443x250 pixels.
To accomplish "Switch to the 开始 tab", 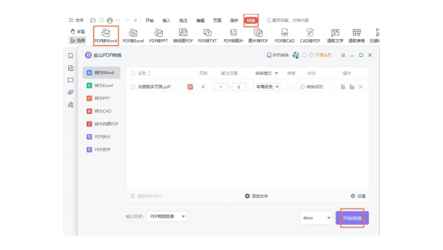I will pos(149,20).
